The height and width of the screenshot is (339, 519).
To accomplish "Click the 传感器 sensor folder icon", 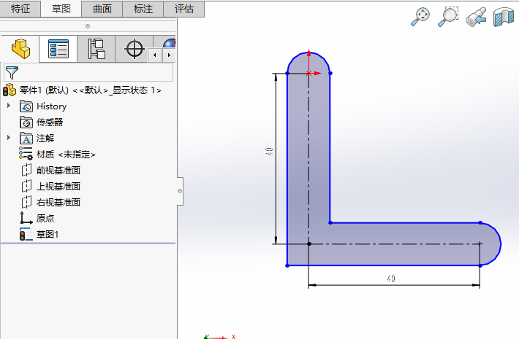I will point(26,122).
